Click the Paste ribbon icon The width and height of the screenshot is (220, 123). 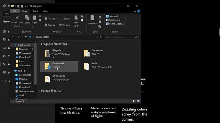point(34,18)
